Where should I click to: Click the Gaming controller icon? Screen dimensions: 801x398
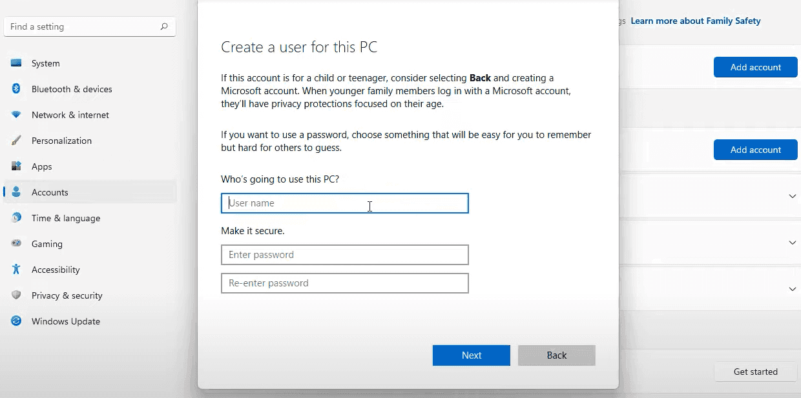pos(17,244)
